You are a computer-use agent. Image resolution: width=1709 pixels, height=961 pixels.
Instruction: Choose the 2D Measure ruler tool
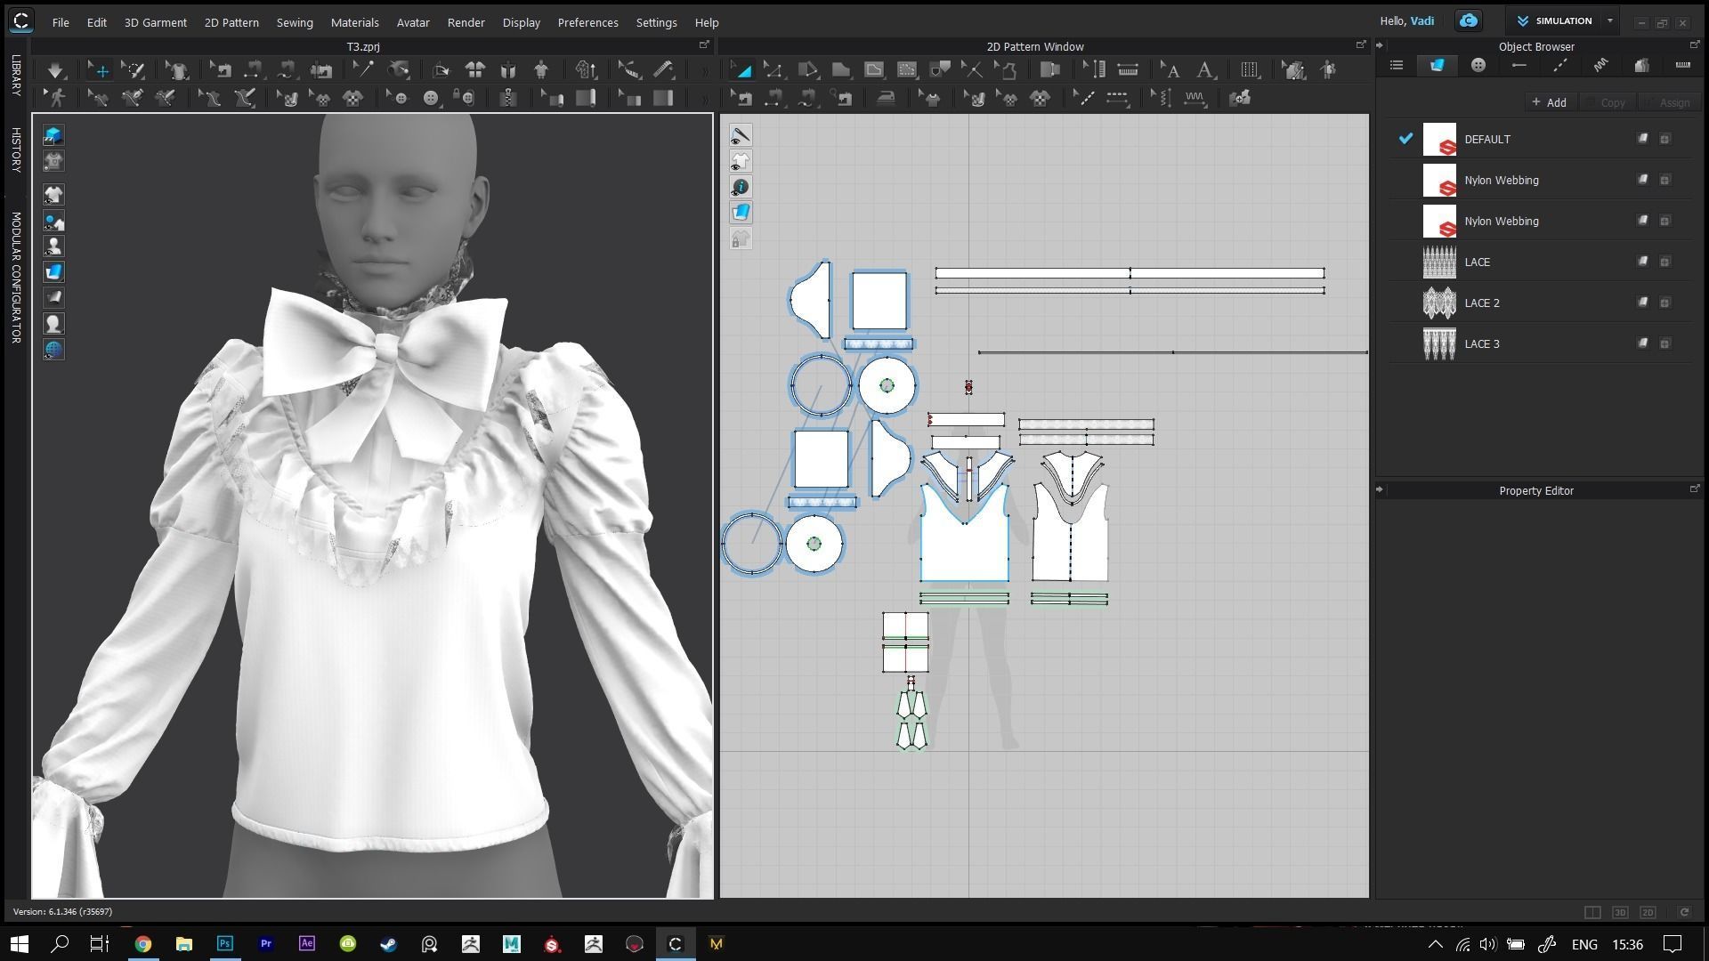tap(1128, 69)
